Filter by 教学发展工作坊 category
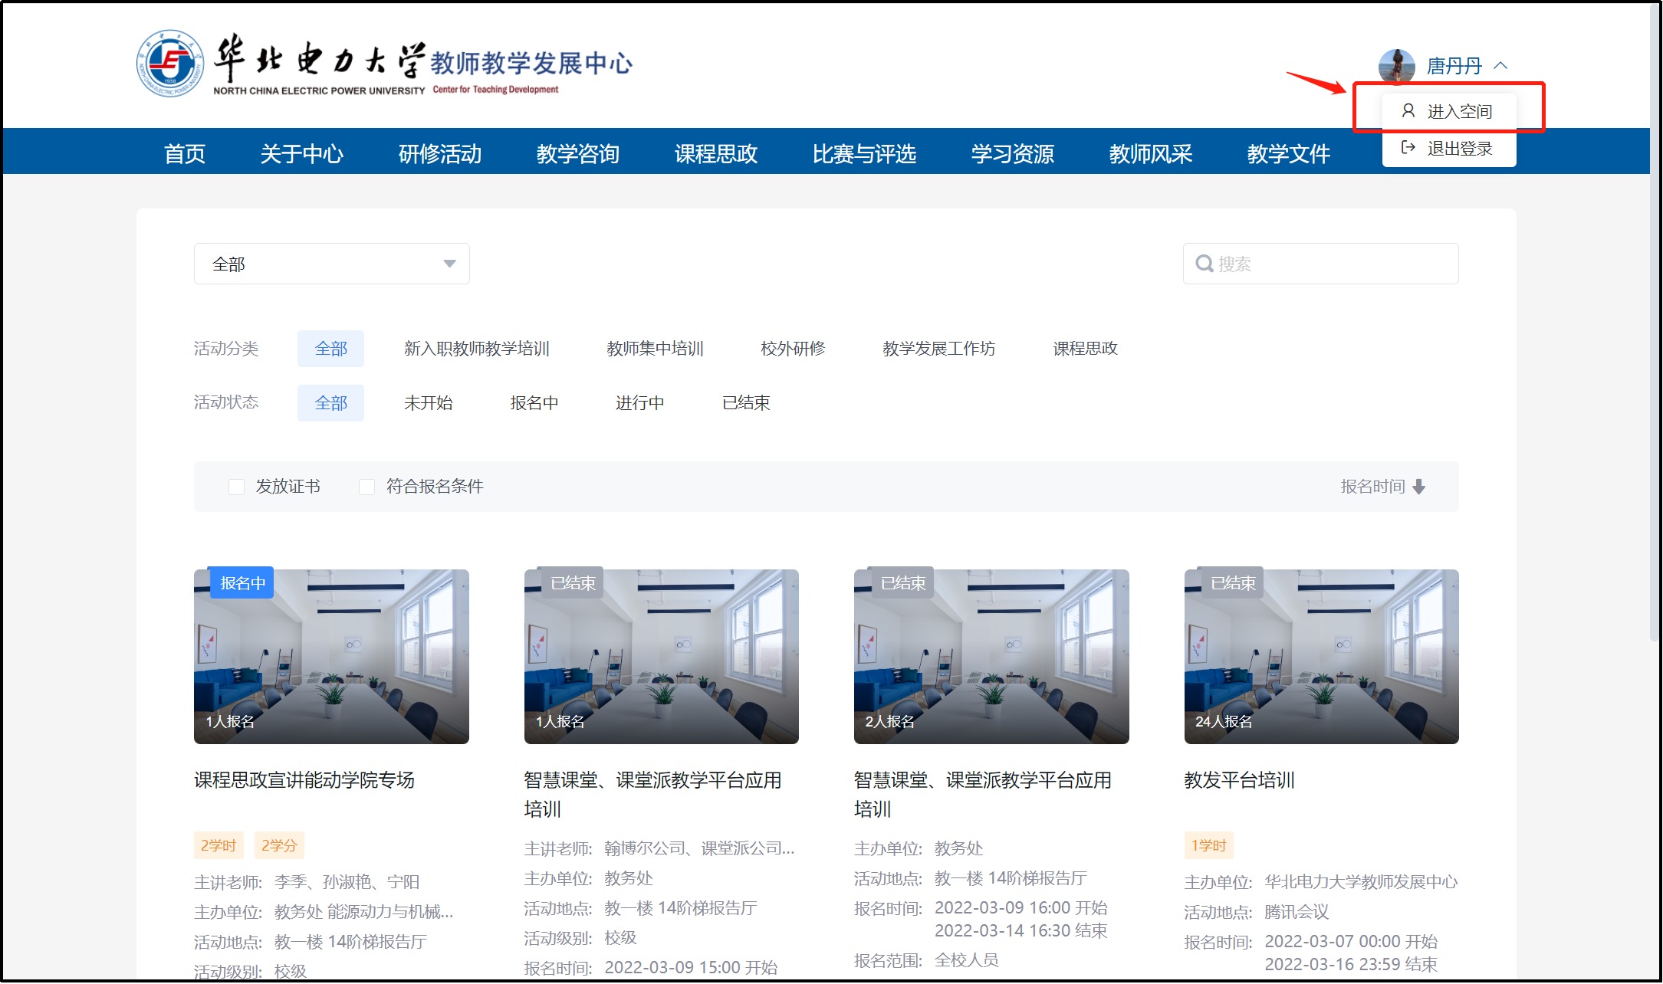Image resolution: width=1663 pixels, height=984 pixels. coord(938,349)
